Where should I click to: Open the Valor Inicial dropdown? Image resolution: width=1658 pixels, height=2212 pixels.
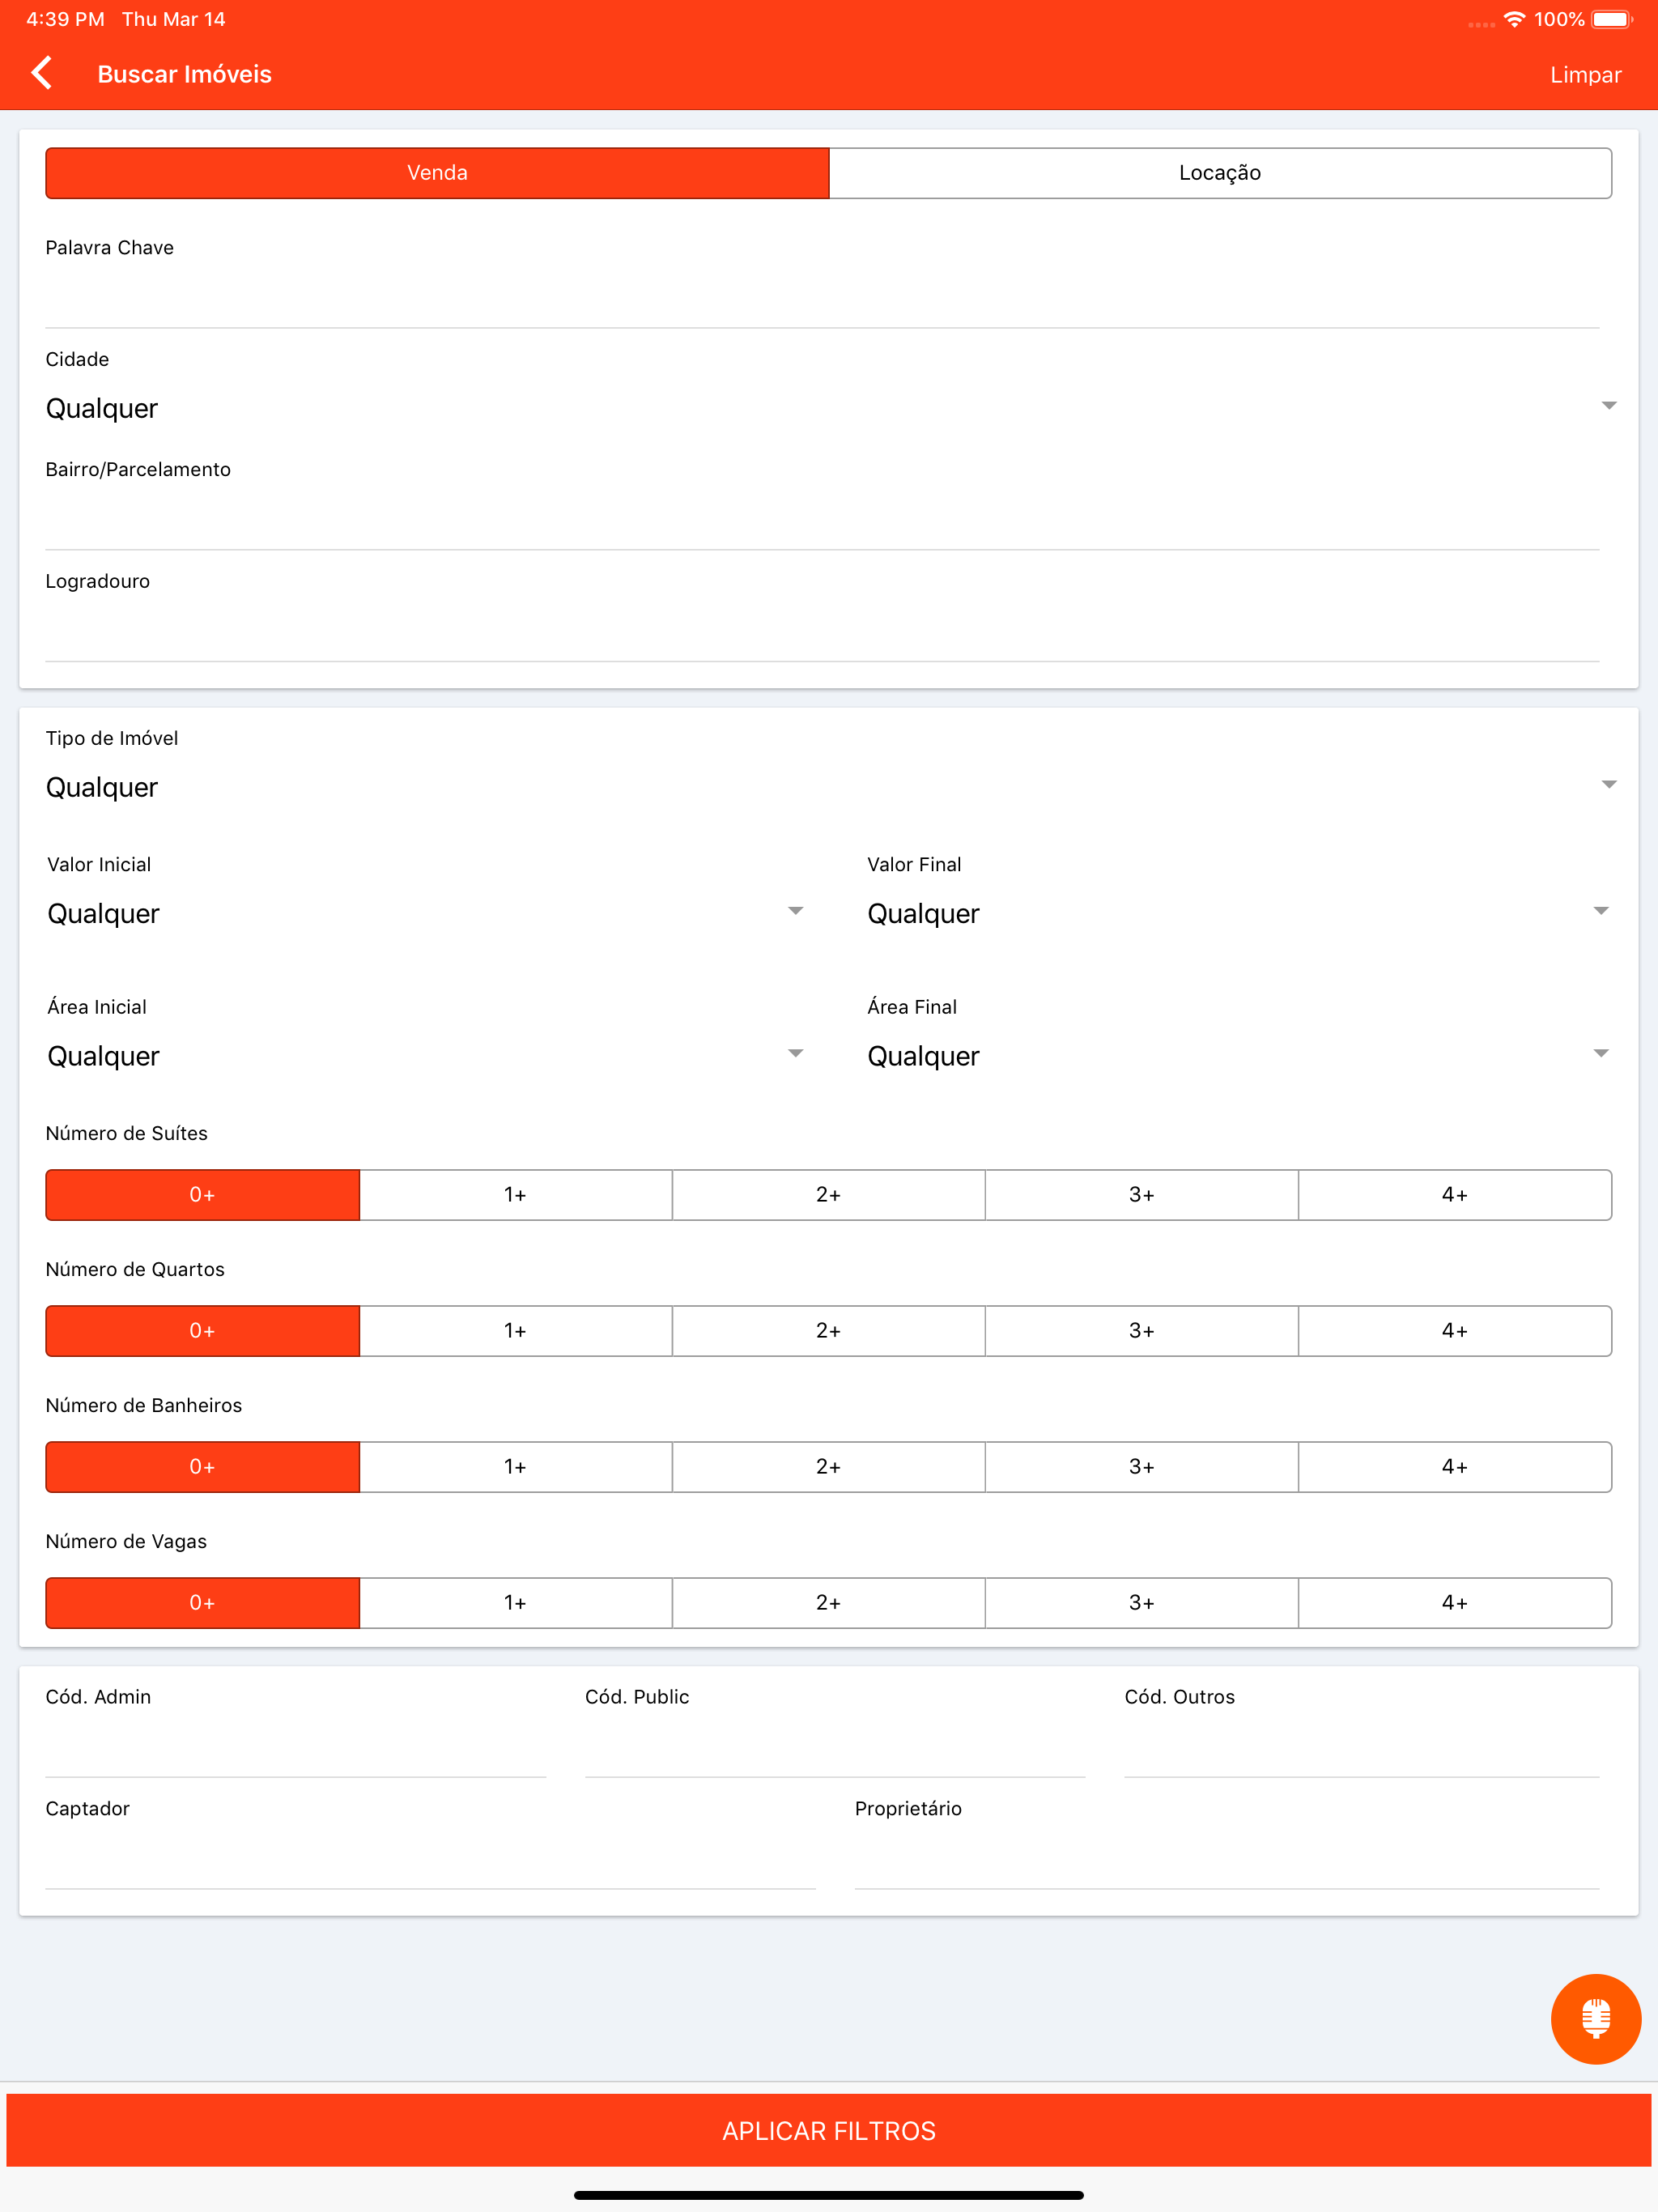point(426,913)
